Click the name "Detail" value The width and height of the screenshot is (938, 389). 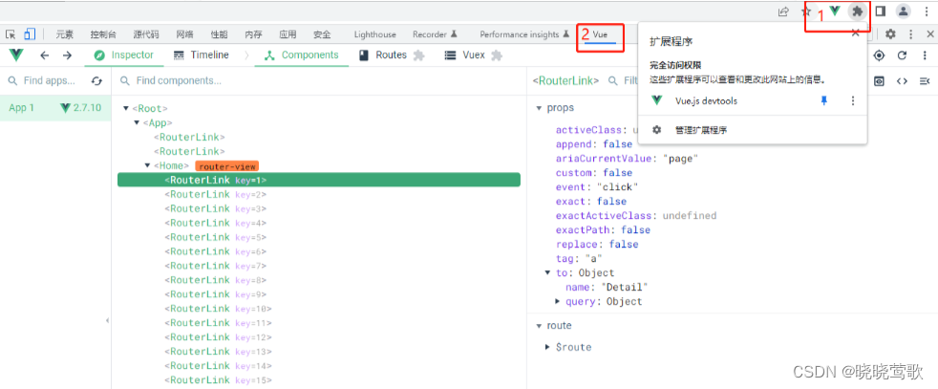tap(625, 288)
